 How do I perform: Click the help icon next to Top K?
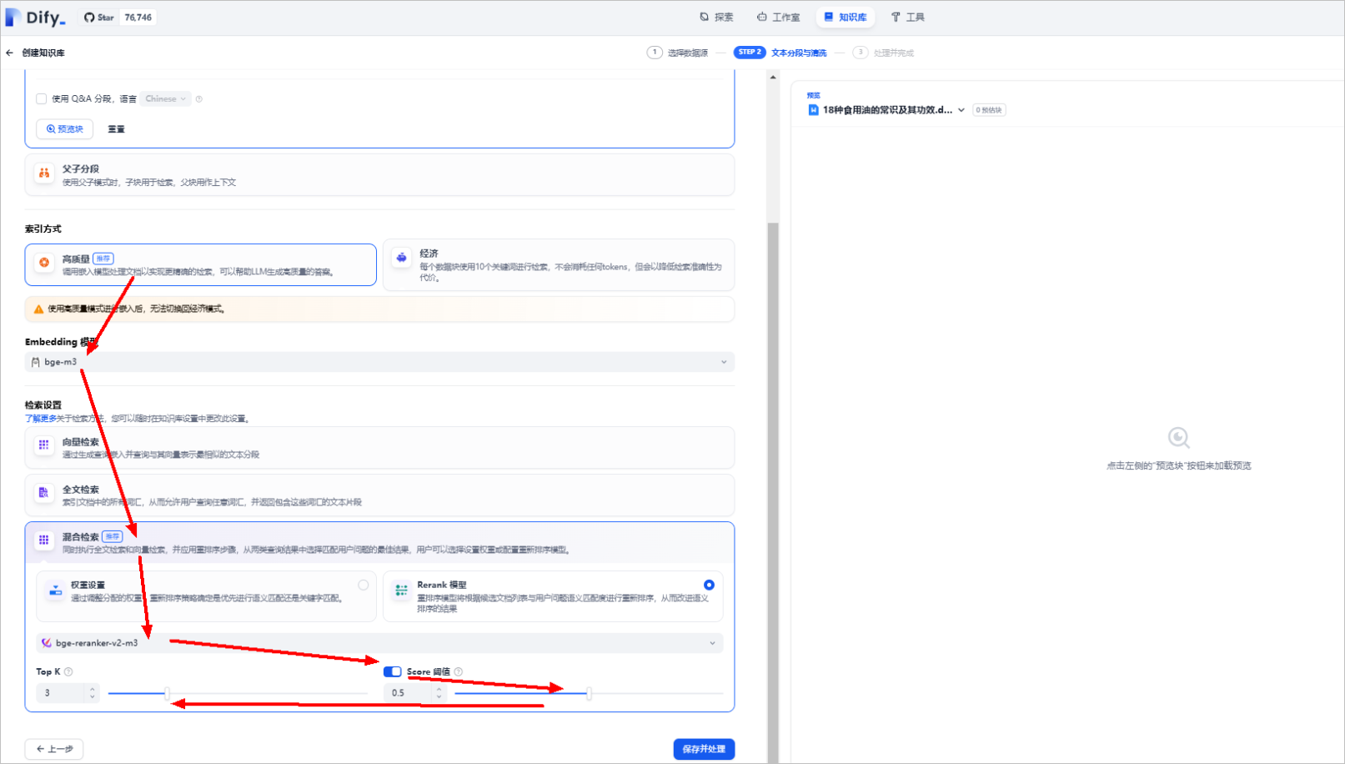point(68,671)
